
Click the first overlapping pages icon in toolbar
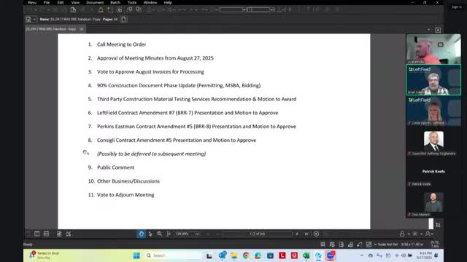(130, 9)
